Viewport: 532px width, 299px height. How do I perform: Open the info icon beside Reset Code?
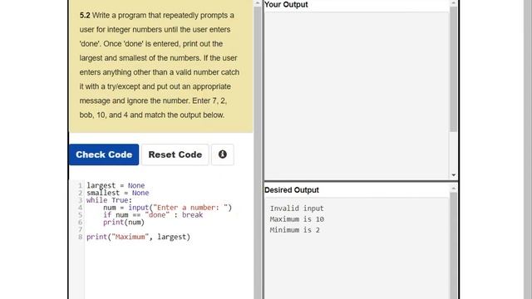tap(223, 154)
